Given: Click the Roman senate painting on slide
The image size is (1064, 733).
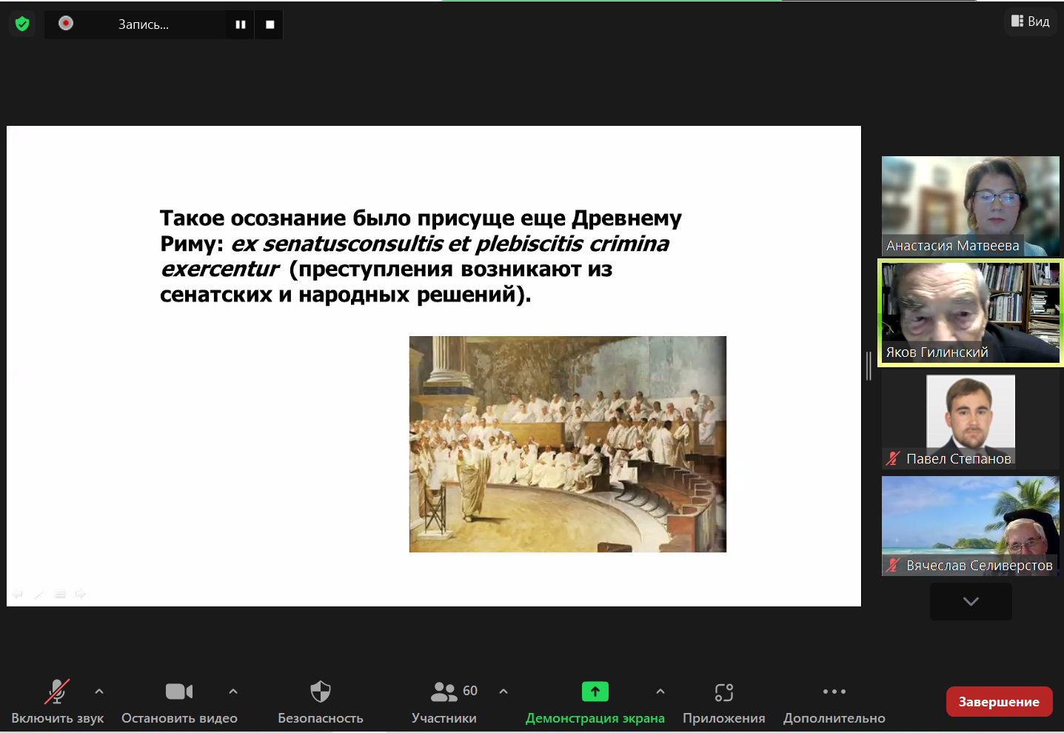Looking at the screenshot, I should (568, 444).
